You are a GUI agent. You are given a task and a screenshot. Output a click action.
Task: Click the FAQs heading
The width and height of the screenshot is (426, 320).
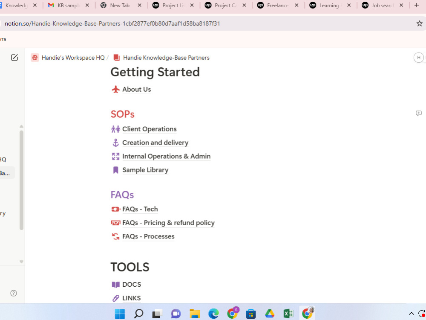coord(122,195)
